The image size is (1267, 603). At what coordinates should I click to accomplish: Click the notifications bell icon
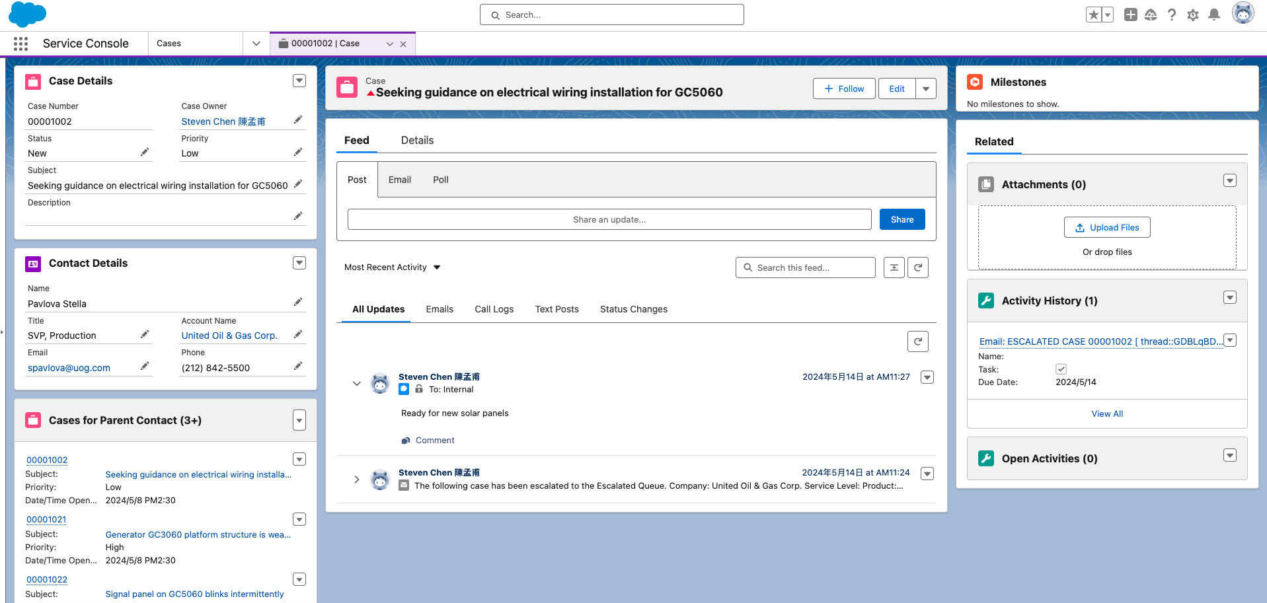coord(1214,15)
